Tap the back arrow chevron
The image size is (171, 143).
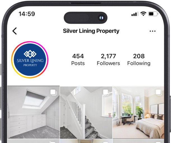click(x=15, y=31)
